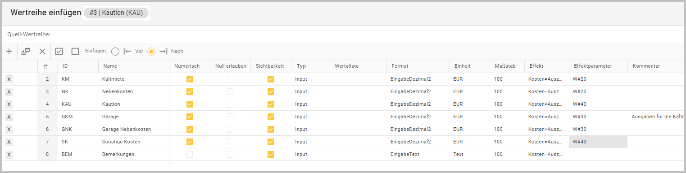Remove the Bemerkungen row with its X
This screenshot has width=686, height=173.
tap(9, 154)
